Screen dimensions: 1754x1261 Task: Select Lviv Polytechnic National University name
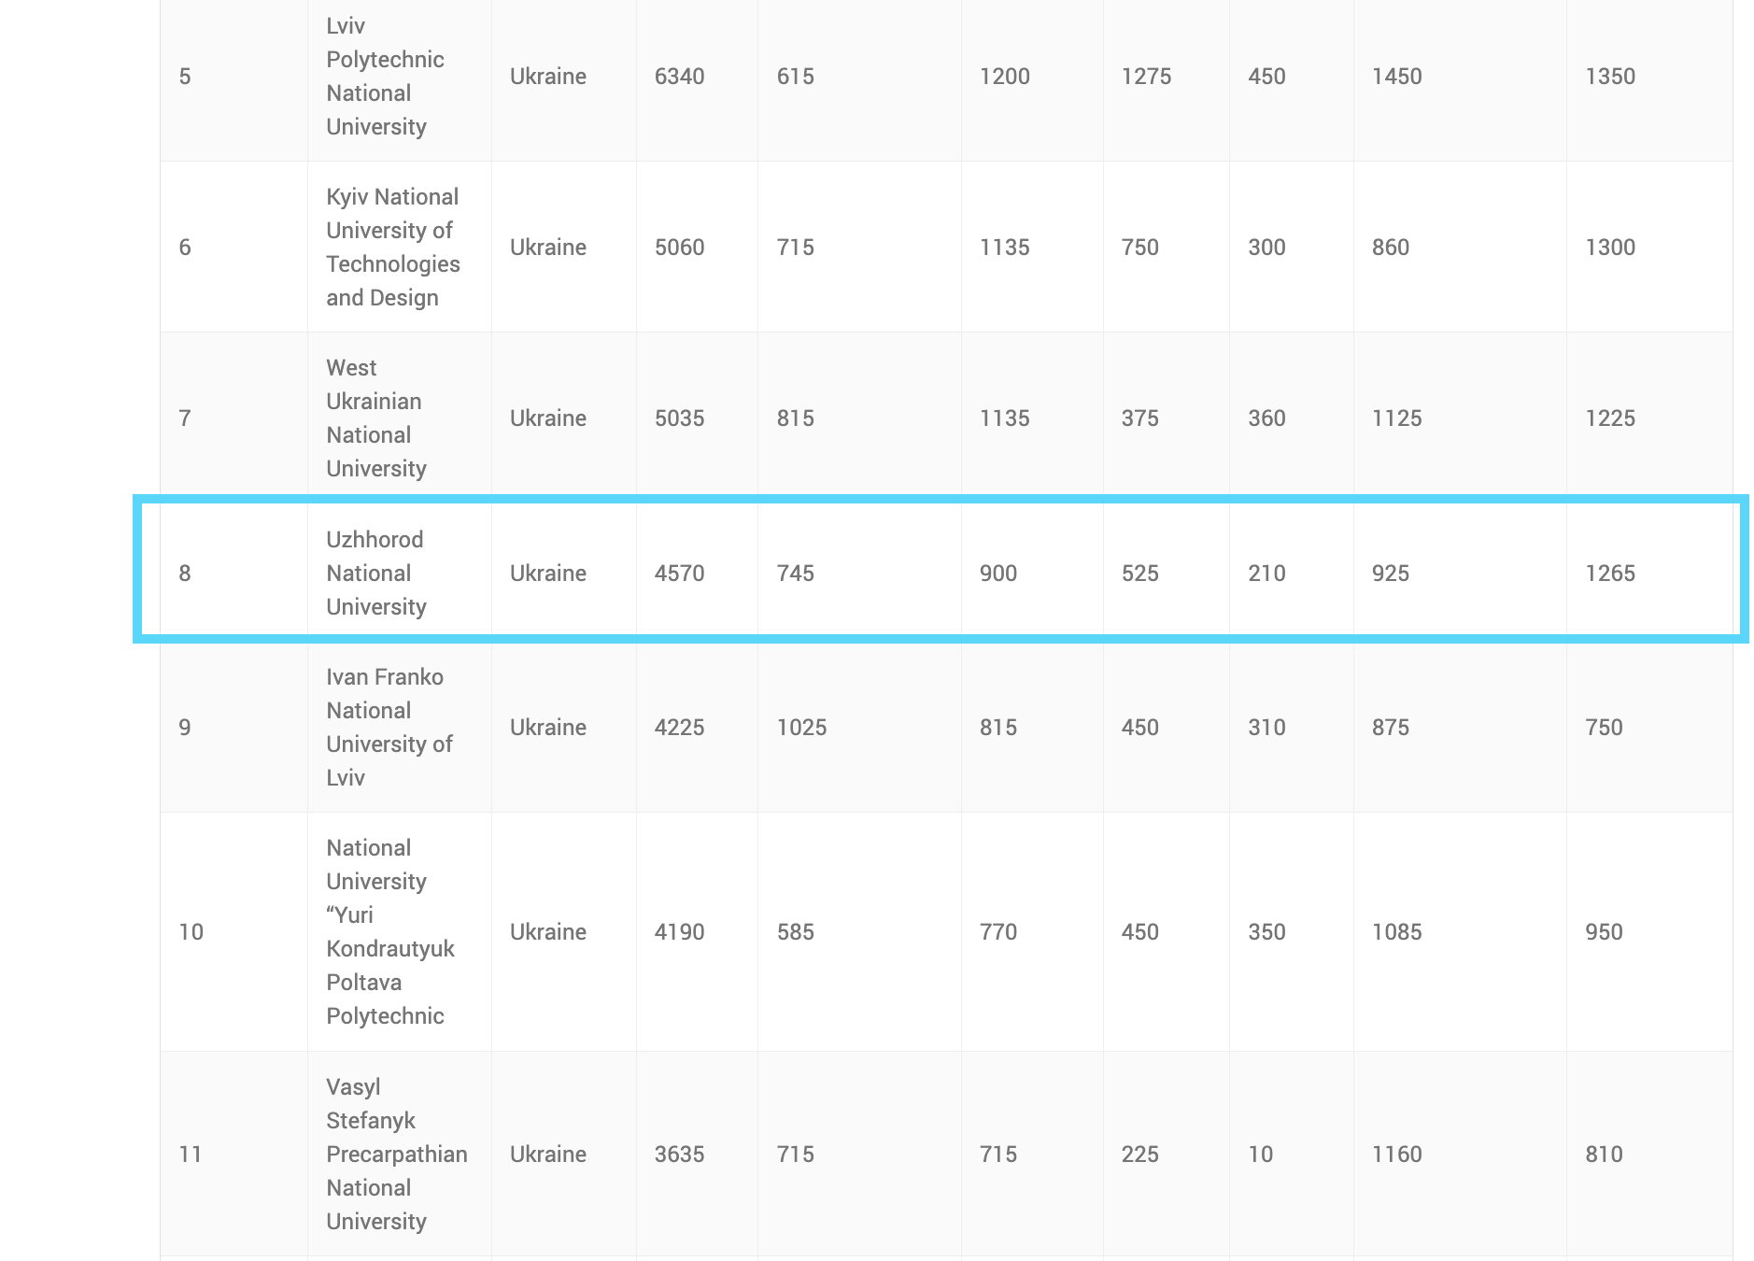[385, 76]
